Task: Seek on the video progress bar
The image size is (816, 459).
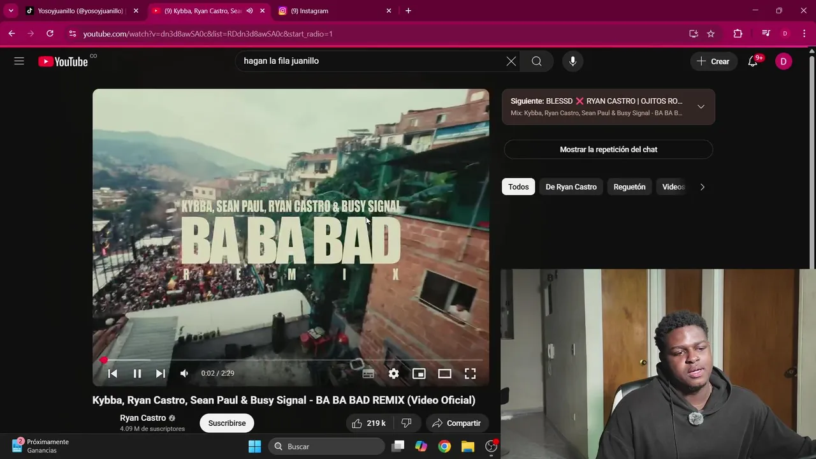Action: [x=291, y=360]
